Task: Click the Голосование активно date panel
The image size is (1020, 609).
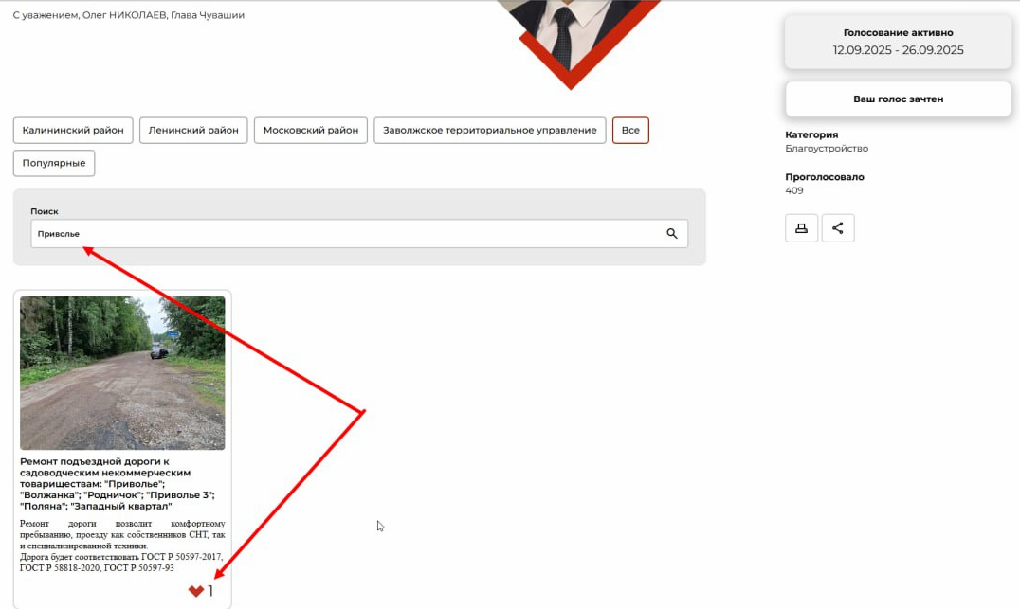Action: [x=898, y=42]
